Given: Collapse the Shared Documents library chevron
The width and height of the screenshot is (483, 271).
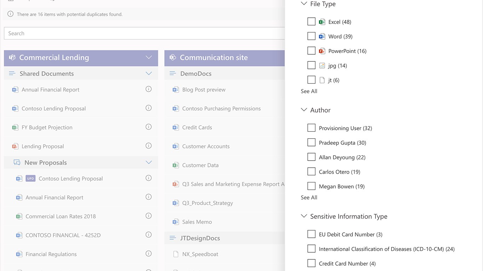Looking at the screenshot, I should coord(149,73).
